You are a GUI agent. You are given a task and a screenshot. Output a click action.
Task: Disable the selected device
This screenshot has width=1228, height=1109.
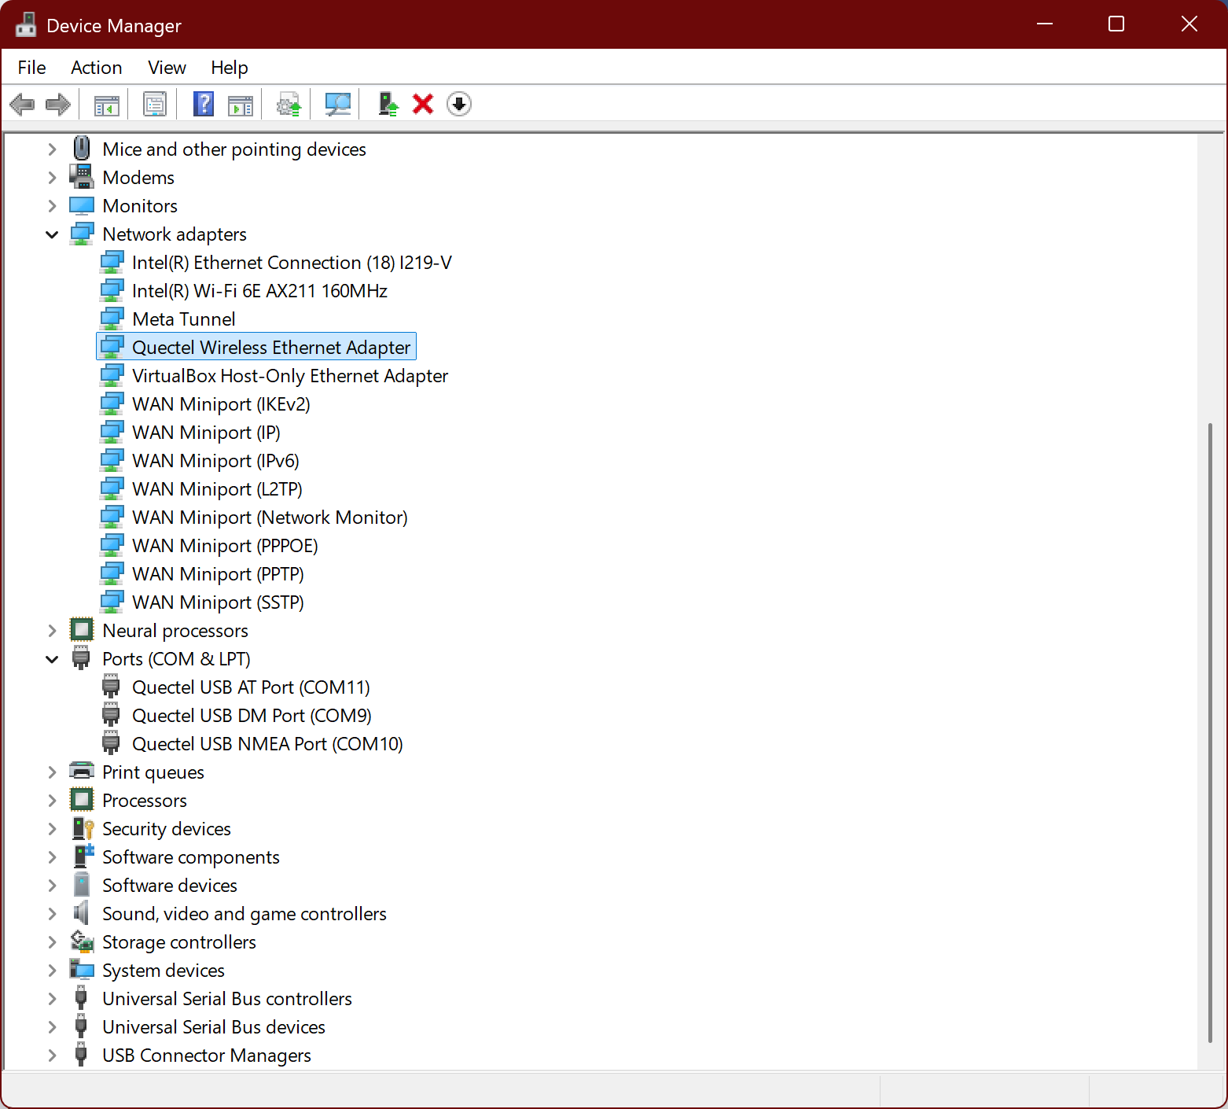[x=458, y=104]
